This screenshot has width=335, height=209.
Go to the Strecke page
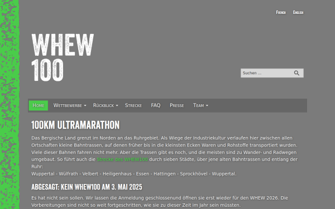coord(133,105)
